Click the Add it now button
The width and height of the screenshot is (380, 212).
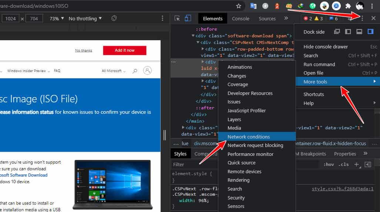(125, 50)
